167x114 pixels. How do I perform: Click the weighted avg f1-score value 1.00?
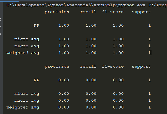(118, 53)
